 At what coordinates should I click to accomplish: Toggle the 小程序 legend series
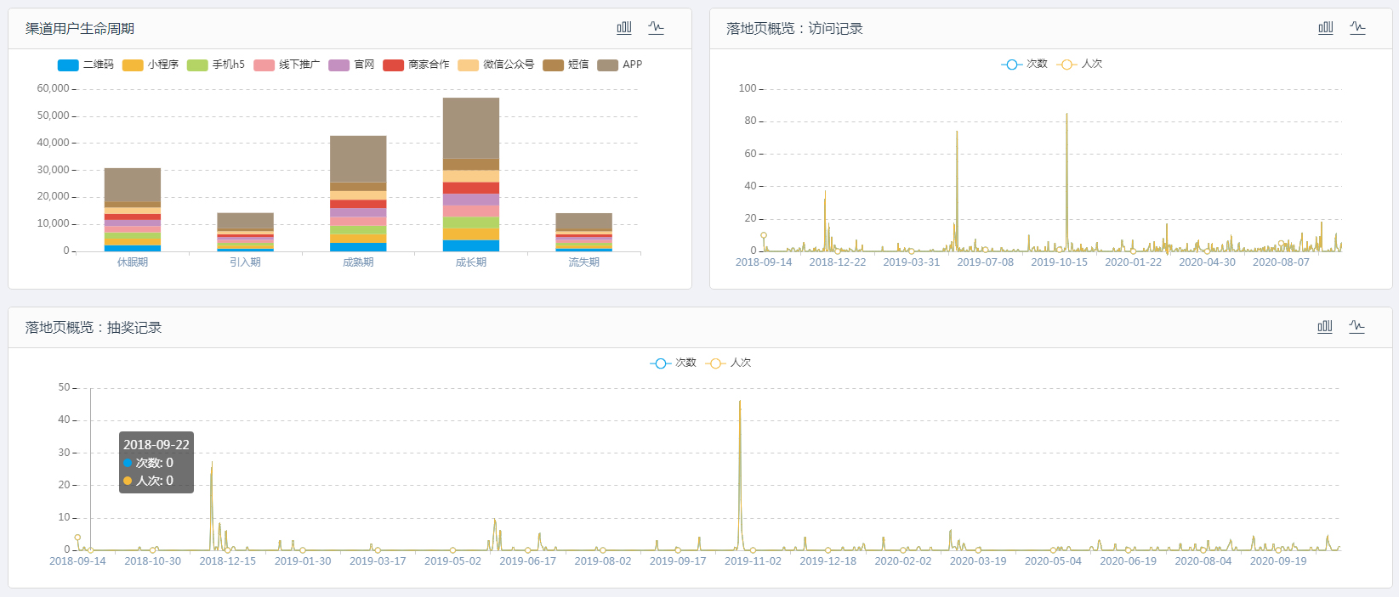pyautogui.click(x=151, y=65)
